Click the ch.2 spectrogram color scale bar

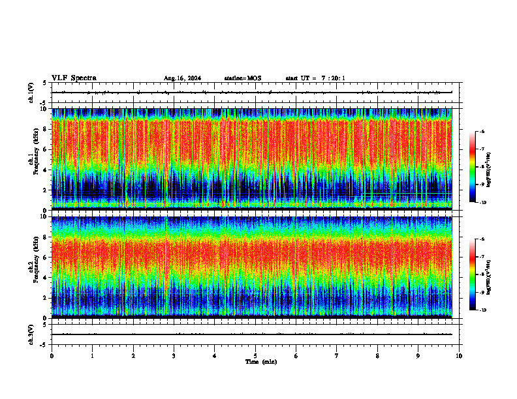point(473,274)
